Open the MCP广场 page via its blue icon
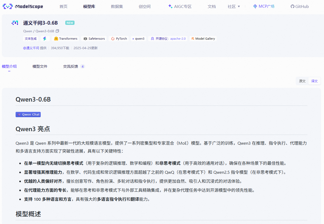The width and height of the screenshot is (324, 224). (254, 6)
